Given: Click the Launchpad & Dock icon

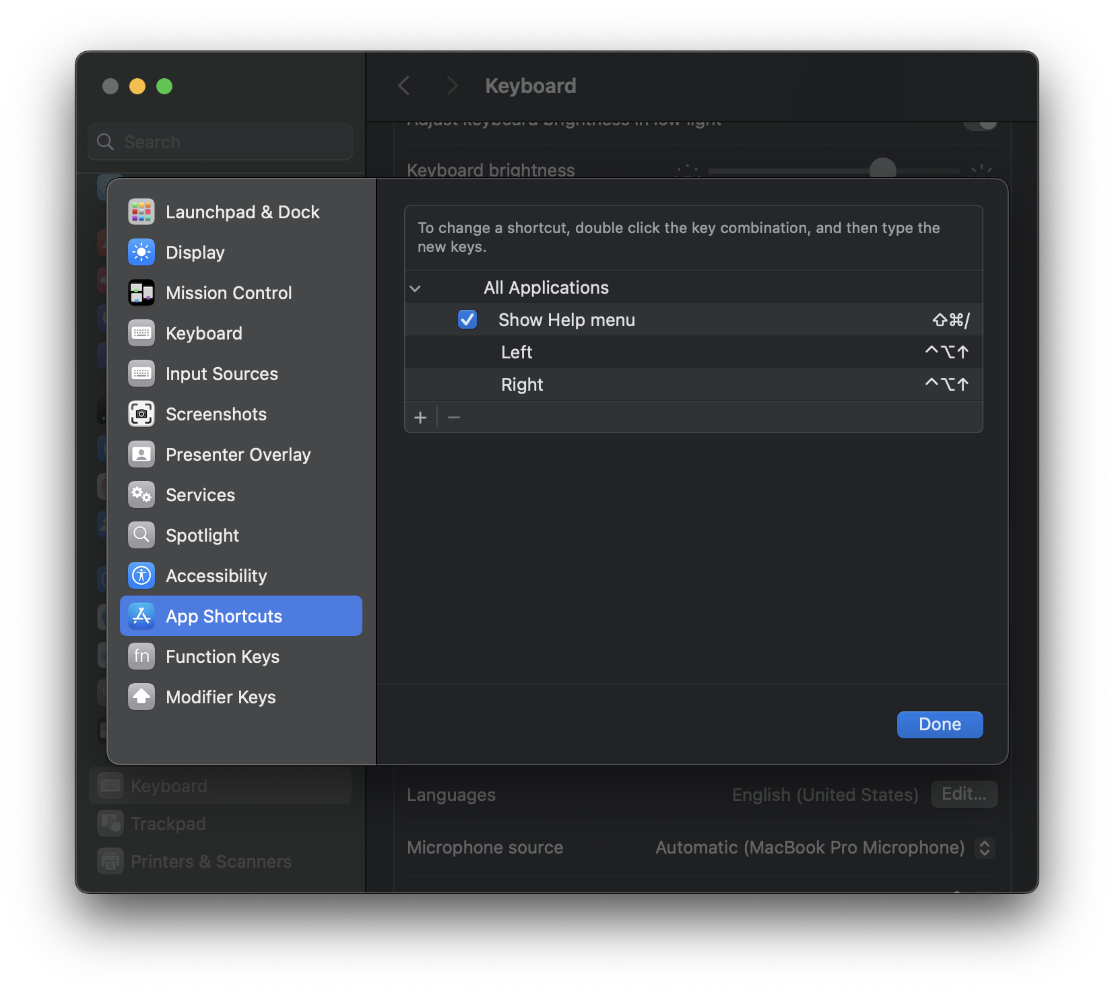Looking at the screenshot, I should pos(141,212).
